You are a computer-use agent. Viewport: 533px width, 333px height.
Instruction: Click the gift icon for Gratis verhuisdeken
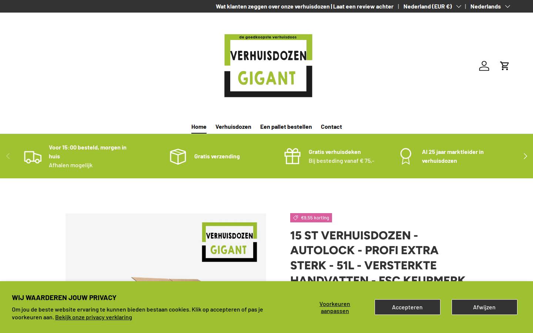click(292, 156)
